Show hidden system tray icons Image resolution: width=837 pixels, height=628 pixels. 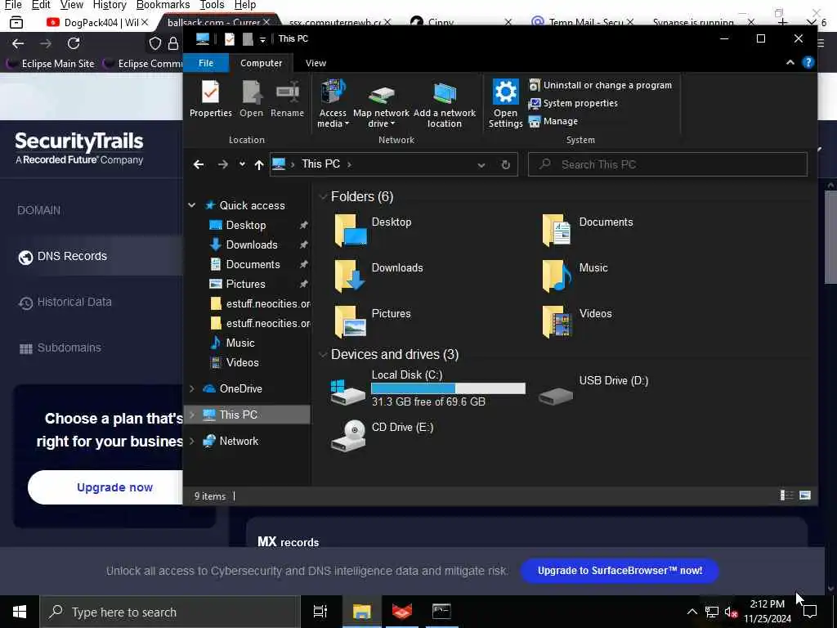tap(692, 612)
